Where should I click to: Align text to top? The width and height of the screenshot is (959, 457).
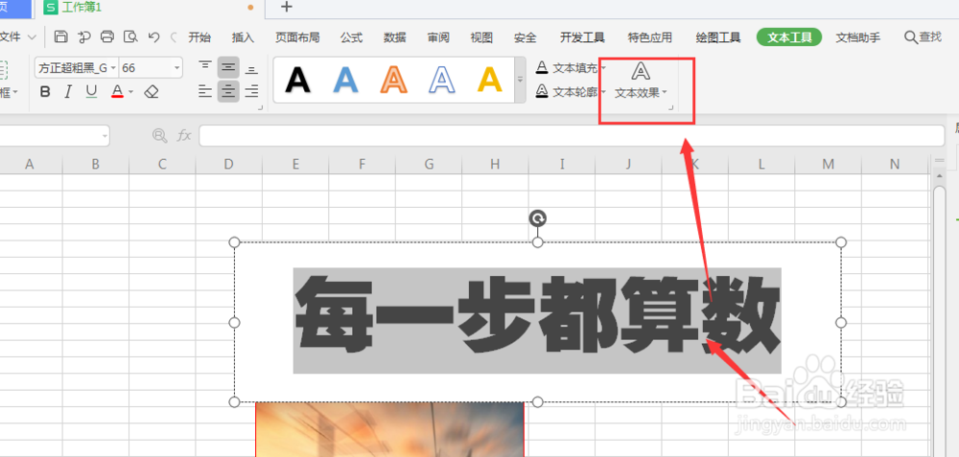pos(205,68)
